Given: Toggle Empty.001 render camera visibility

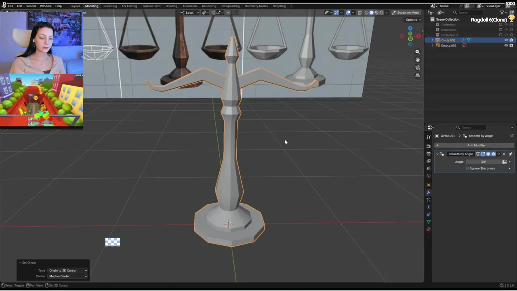Looking at the screenshot, I should 511,45.
